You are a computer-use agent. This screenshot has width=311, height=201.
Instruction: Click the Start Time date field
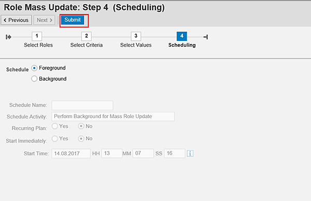click(x=71, y=153)
